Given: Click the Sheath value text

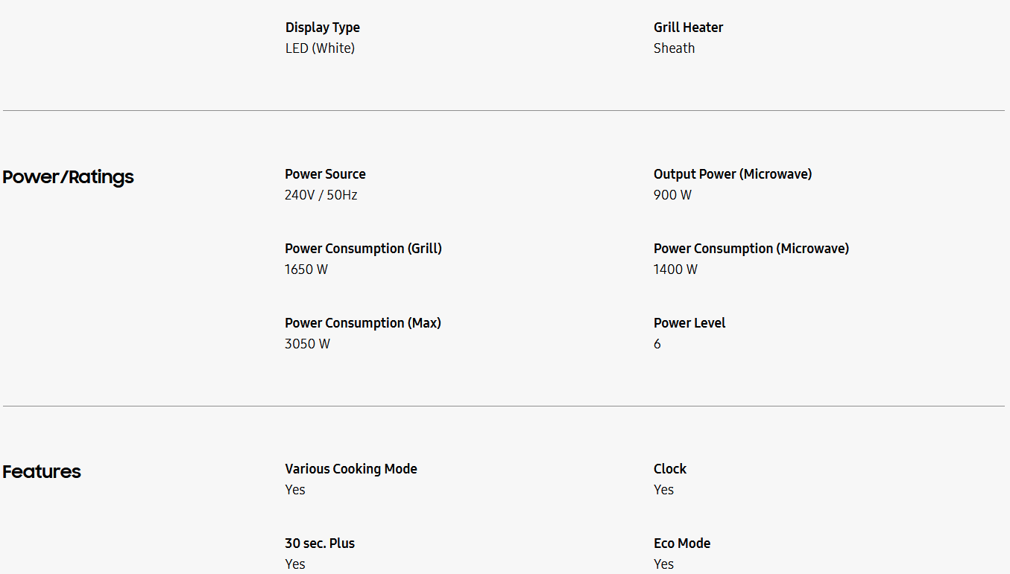Looking at the screenshot, I should point(674,48).
